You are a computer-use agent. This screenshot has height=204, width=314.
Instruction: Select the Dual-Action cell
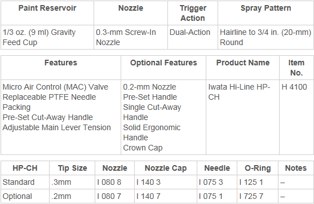pyautogui.click(x=193, y=37)
